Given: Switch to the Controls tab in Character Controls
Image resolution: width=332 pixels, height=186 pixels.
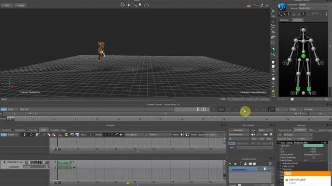Looking at the screenshot, I should pos(297,20).
